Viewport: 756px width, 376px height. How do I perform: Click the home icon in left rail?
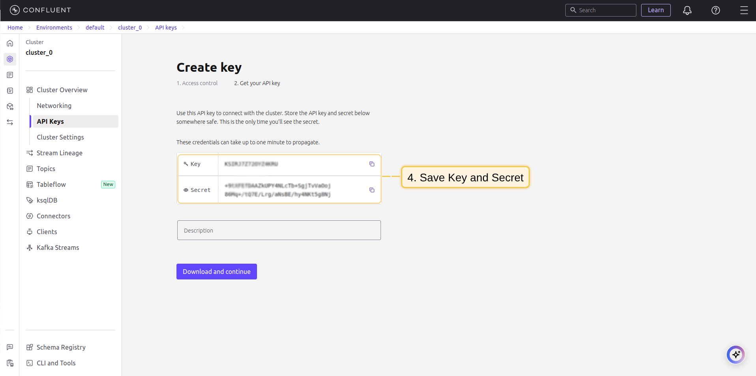pyautogui.click(x=10, y=43)
